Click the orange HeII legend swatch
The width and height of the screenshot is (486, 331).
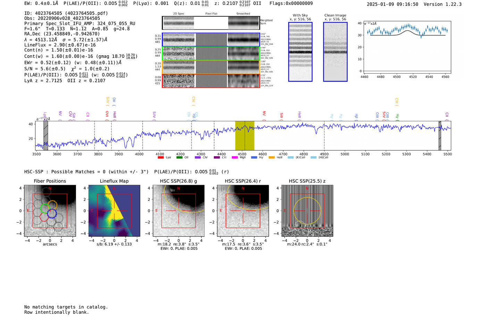click(271, 157)
